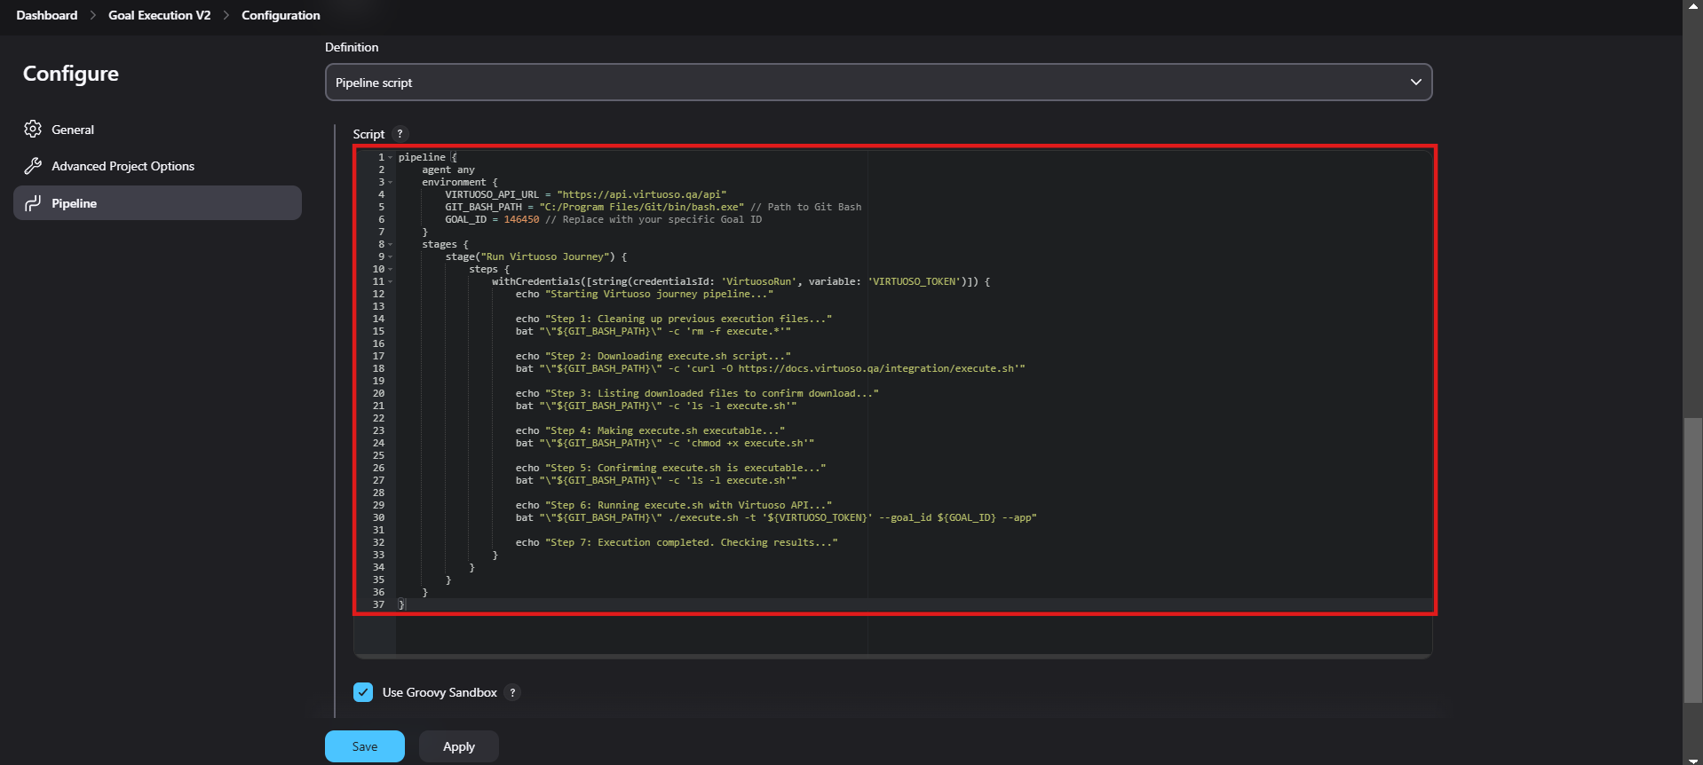The image size is (1703, 765).
Task: Save the pipeline configuration
Action: pos(365,746)
